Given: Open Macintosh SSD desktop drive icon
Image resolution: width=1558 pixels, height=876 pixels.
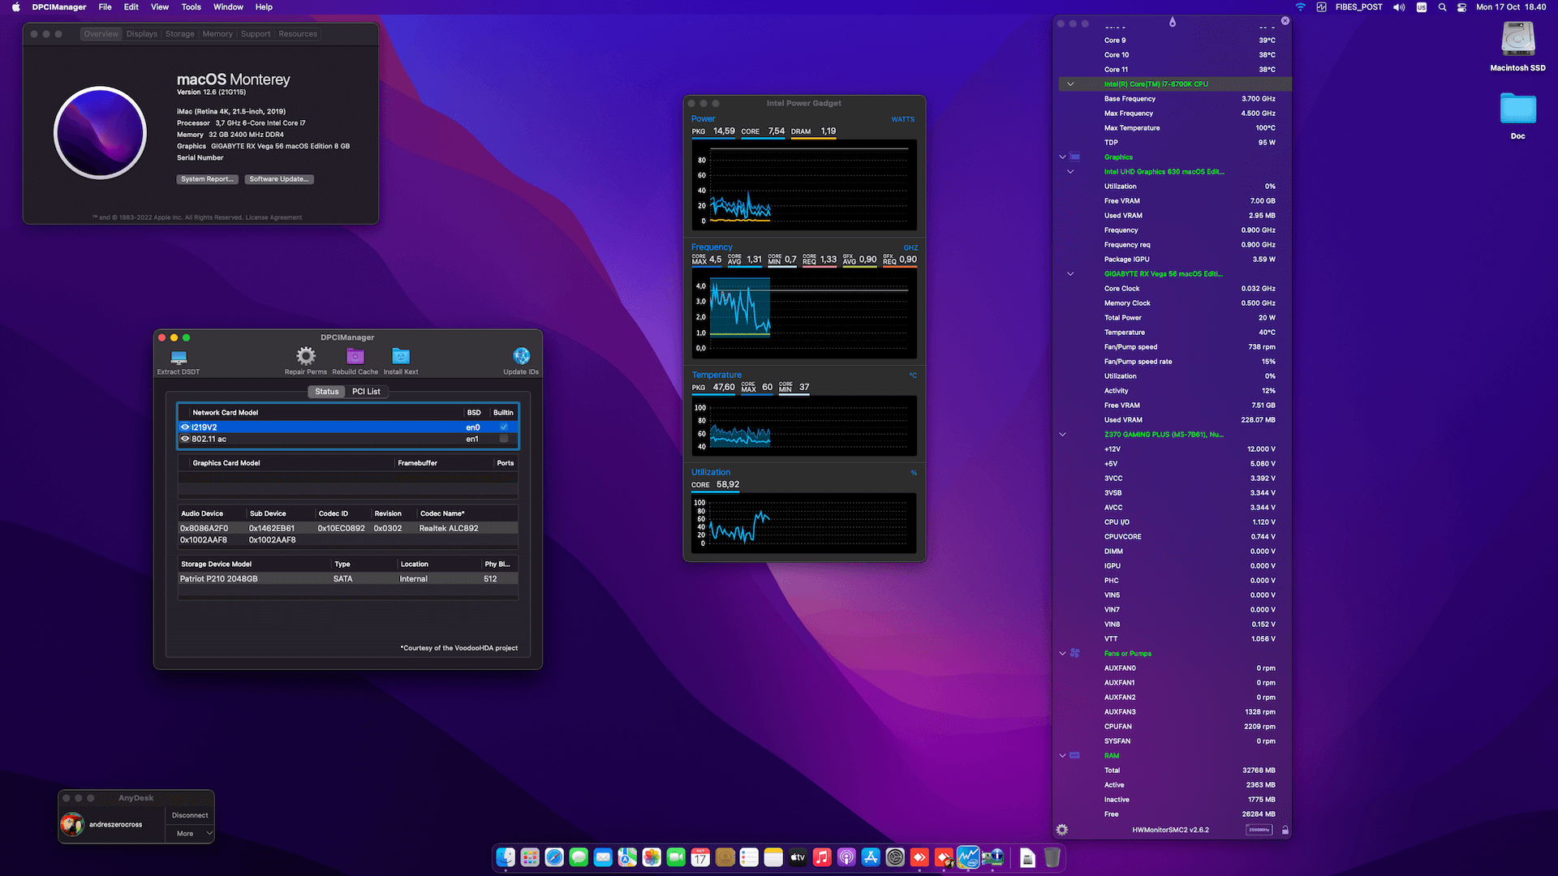Looking at the screenshot, I should tap(1517, 39).
